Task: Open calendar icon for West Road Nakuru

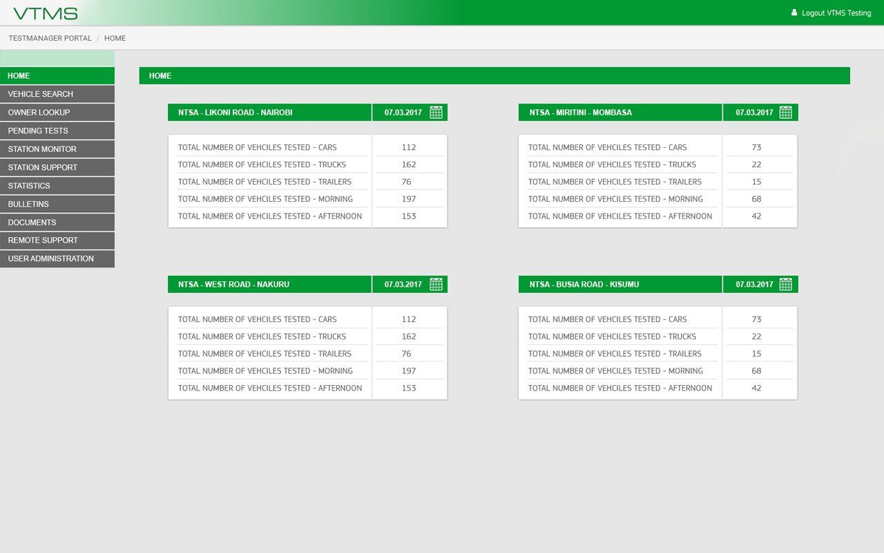Action: [436, 284]
